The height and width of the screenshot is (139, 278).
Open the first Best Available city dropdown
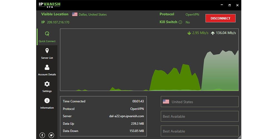tap(200, 116)
